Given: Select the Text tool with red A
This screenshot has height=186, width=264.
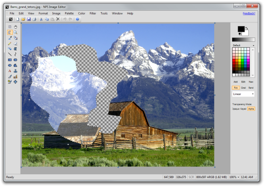Looking at the screenshot, I should point(10,71).
